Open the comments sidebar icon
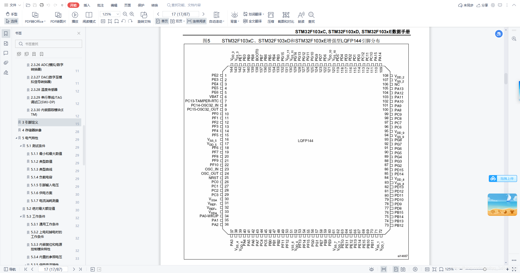This screenshot has width=520, height=273. click(x=6, y=53)
